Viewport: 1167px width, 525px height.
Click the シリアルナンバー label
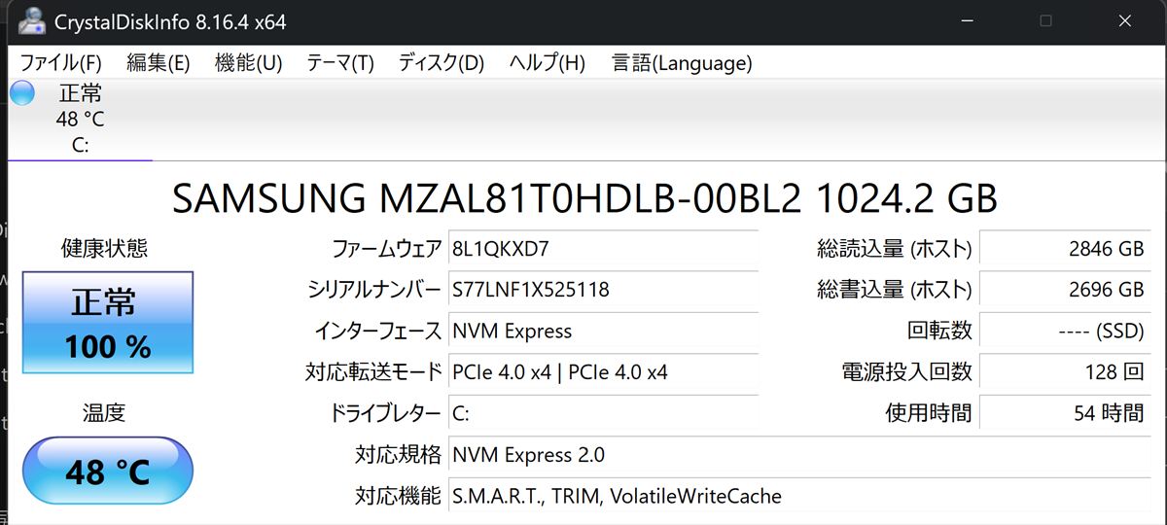point(374,290)
